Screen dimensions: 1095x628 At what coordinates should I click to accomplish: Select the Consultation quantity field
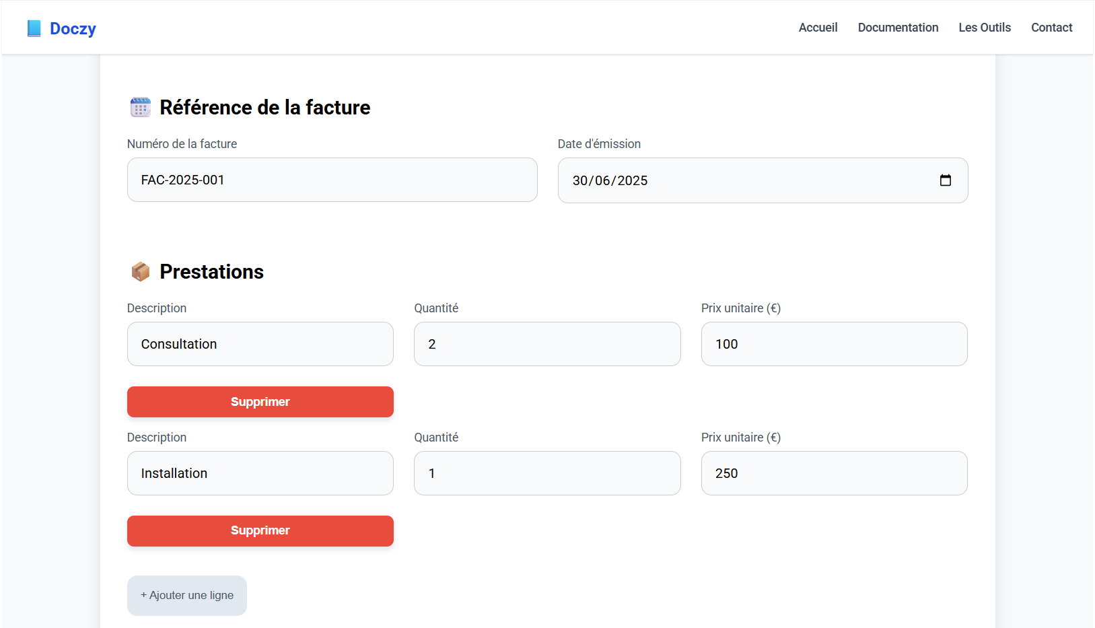coord(546,344)
